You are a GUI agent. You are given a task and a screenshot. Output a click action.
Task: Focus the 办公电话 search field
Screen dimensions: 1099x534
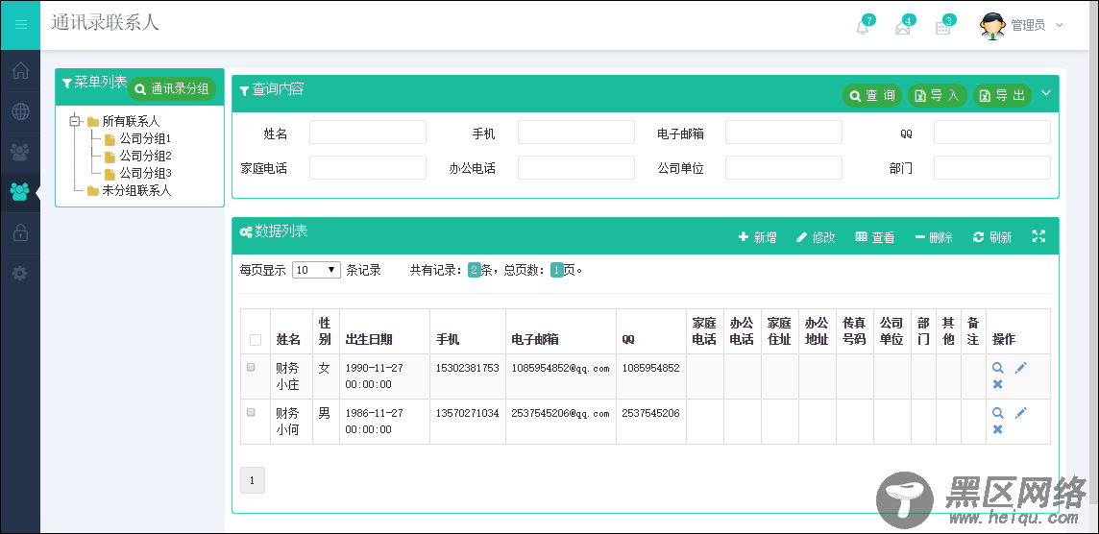pos(576,167)
